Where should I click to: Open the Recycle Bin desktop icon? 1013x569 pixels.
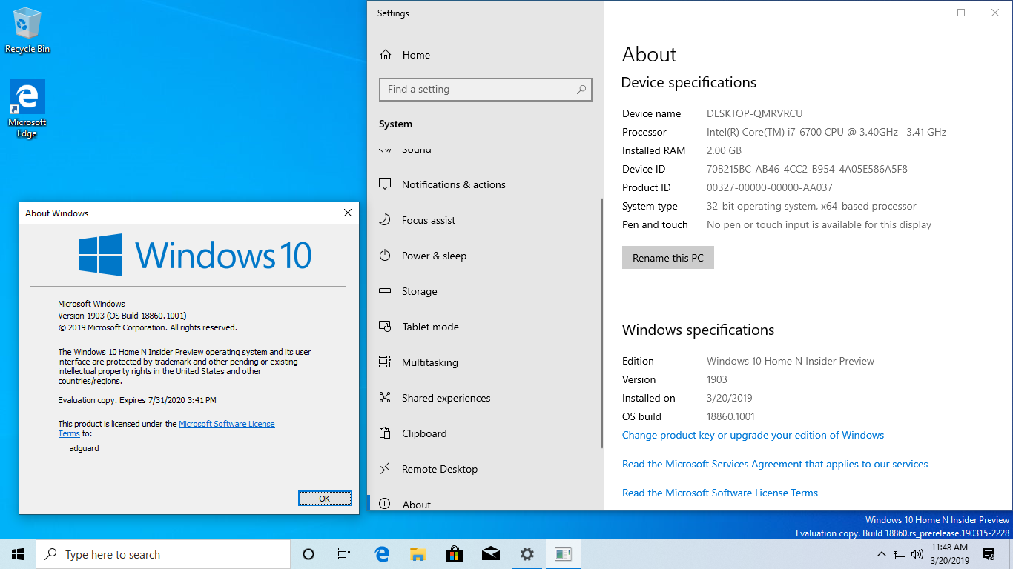pyautogui.click(x=27, y=31)
